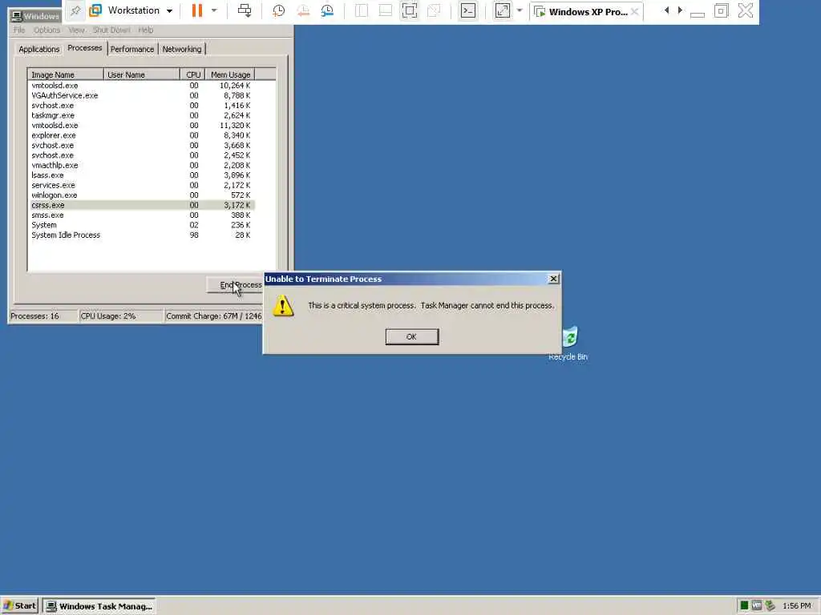Open the File menu in Task Manager
This screenshot has width=821, height=615.
tap(19, 30)
